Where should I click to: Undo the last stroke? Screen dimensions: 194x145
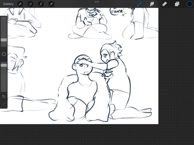click(4, 96)
